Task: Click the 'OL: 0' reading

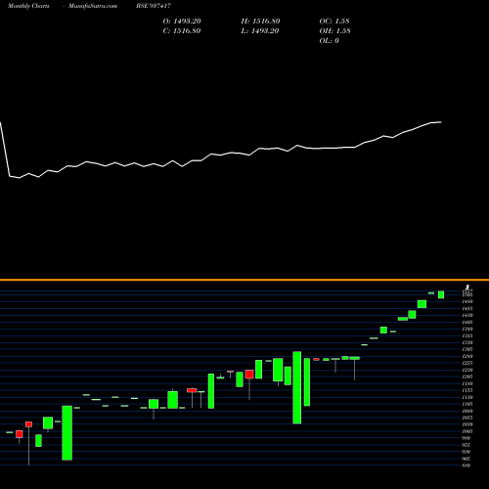Action: tap(329, 41)
